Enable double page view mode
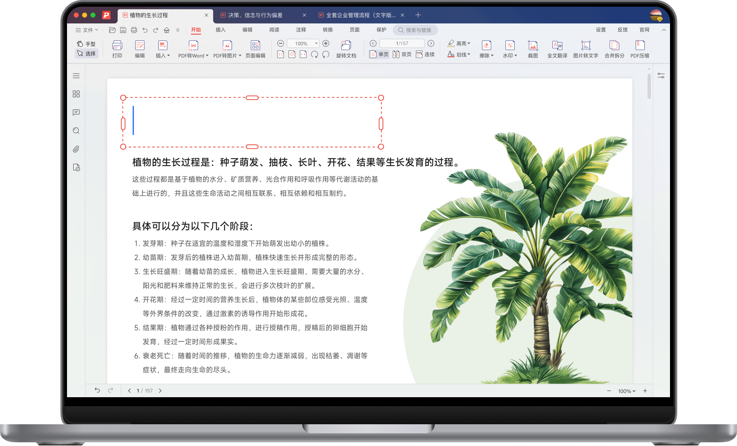This screenshot has height=446, width=737. (402, 54)
